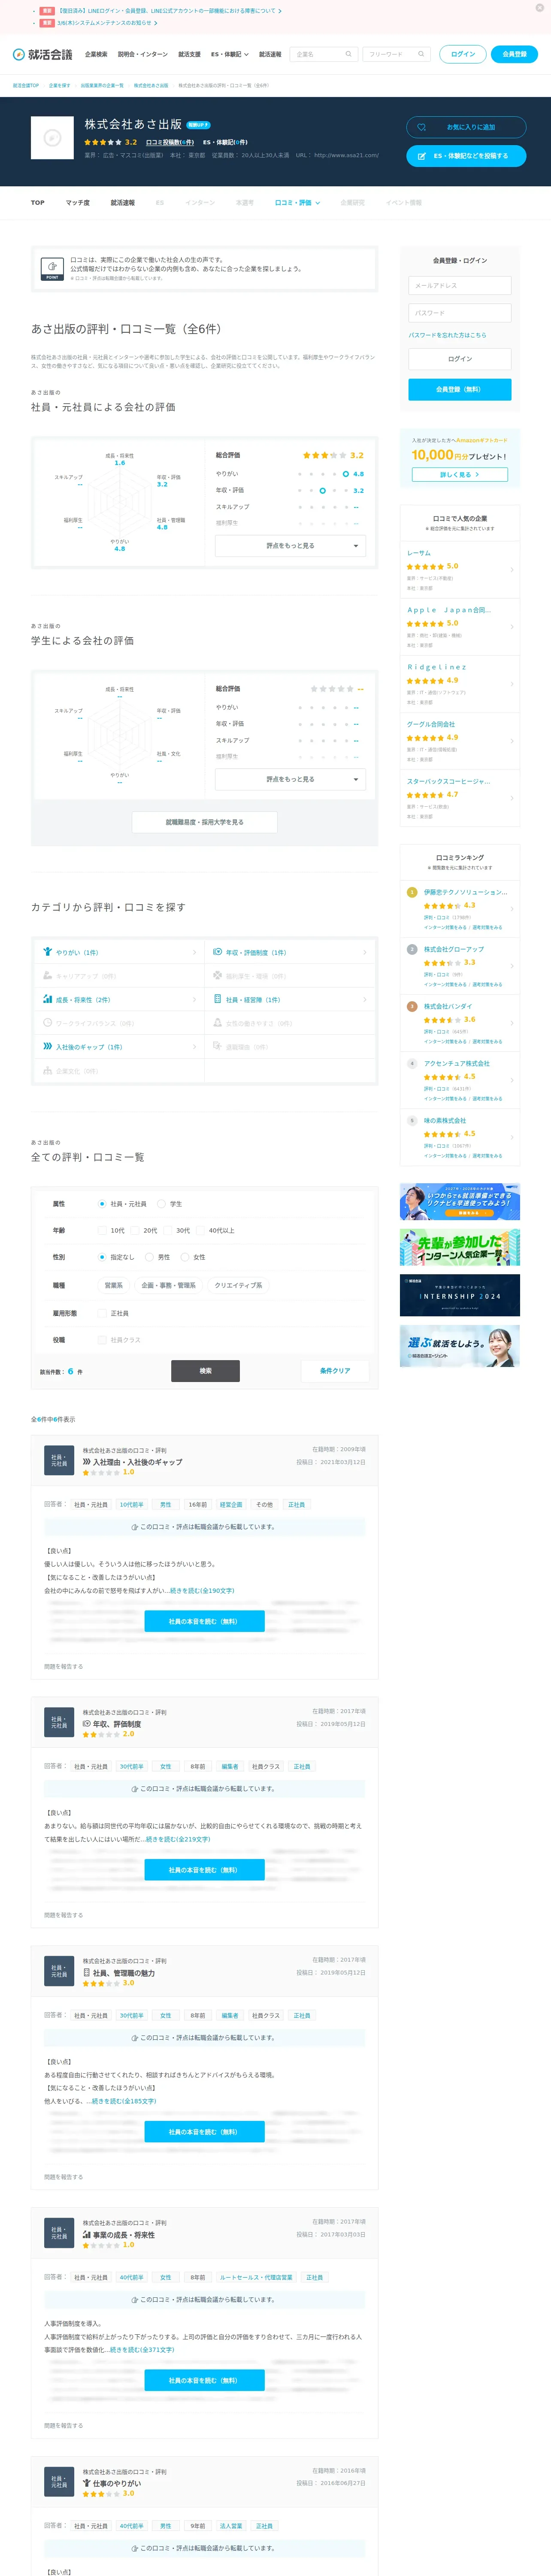The height and width of the screenshot is (2576, 551).
Task: Click お気に入りに追加 button
Action: (466, 127)
